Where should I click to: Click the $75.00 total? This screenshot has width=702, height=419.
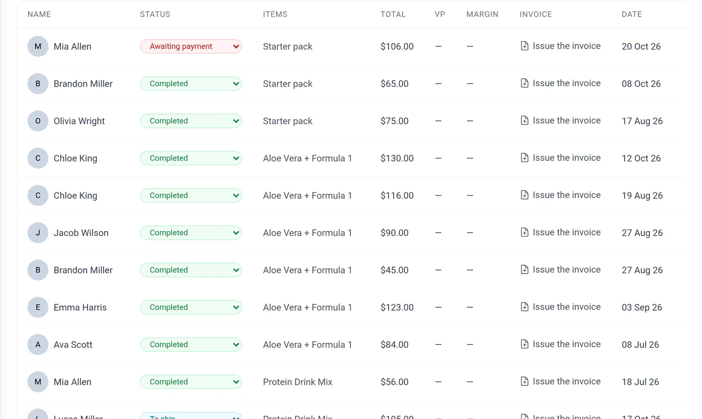pos(395,121)
